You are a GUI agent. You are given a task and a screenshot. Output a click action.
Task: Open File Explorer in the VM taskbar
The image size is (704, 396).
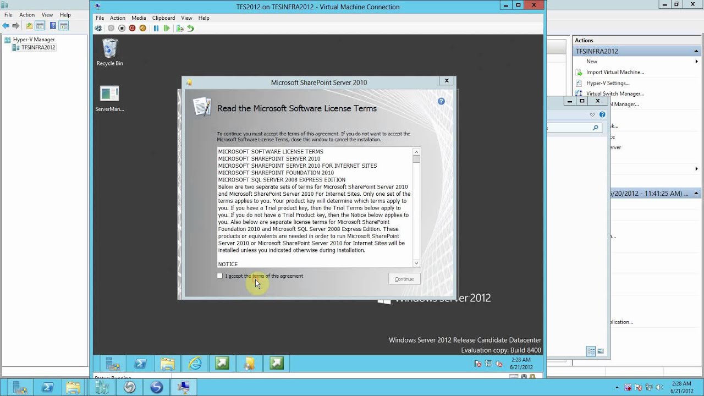pos(168,364)
